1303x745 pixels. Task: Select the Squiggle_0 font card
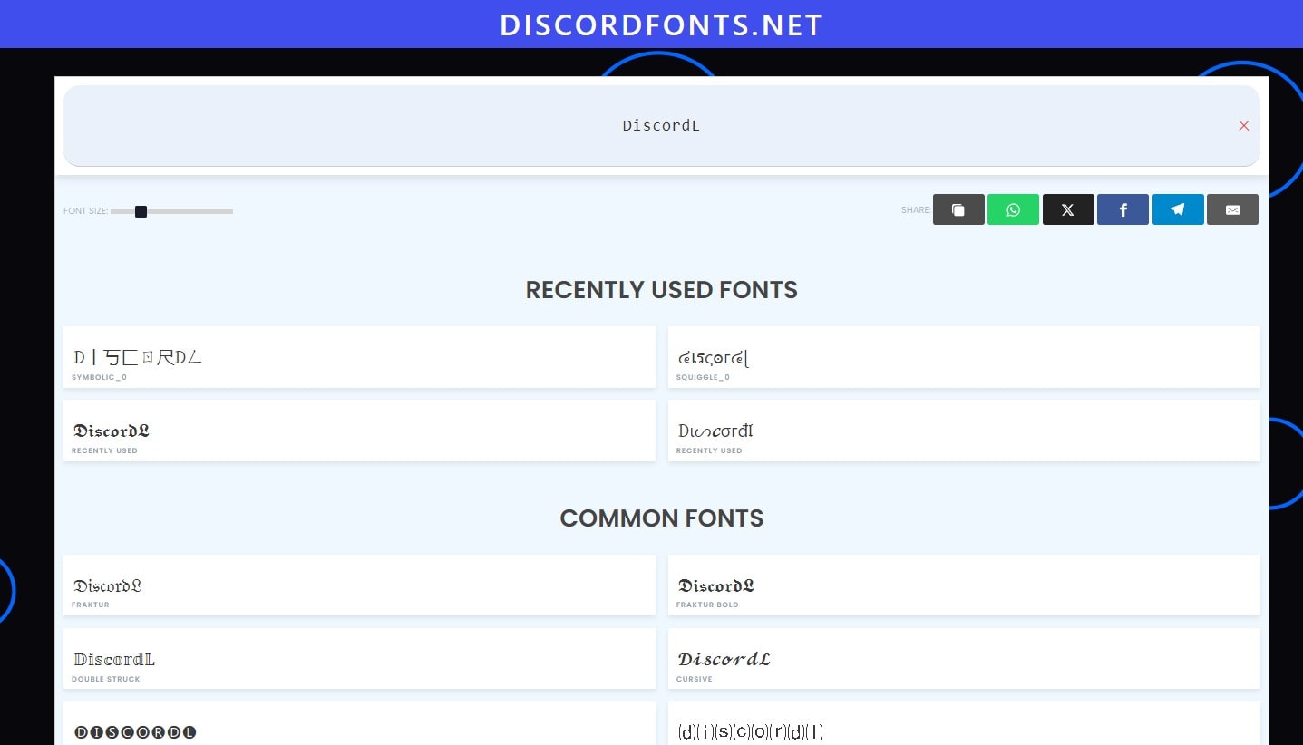tap(964, 357)
